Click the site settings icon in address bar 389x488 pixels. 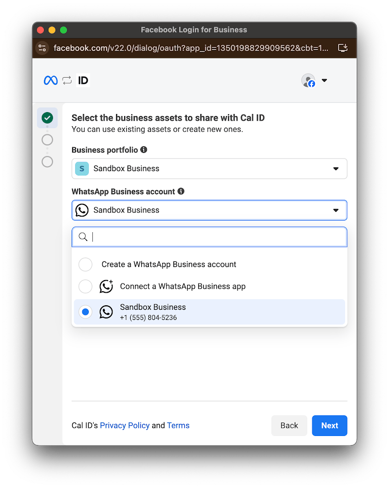click(42, 48)
